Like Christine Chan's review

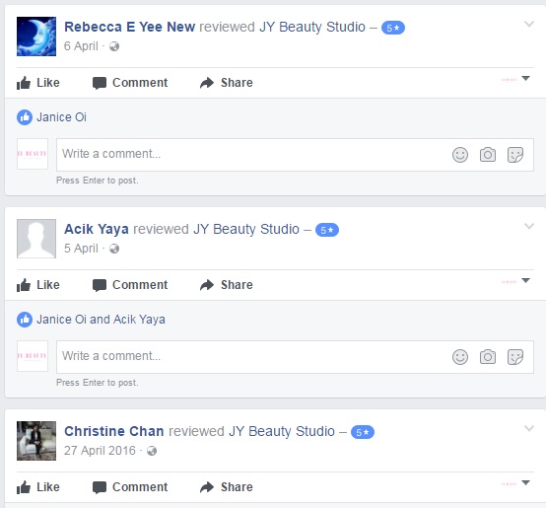(38, 487)
